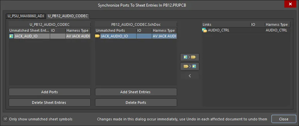Click the Delete Ports button

tap(136, 103)
